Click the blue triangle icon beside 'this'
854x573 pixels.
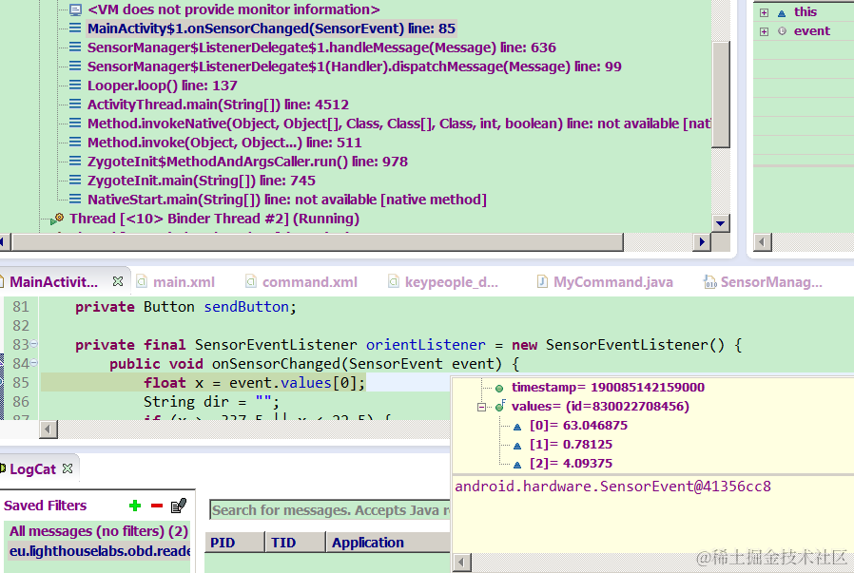pyautogui.click(x=782, y=13)
